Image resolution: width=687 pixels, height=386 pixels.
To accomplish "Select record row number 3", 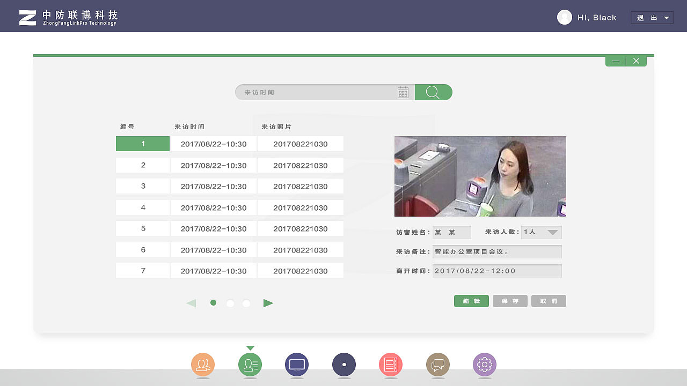I will 143,186.
